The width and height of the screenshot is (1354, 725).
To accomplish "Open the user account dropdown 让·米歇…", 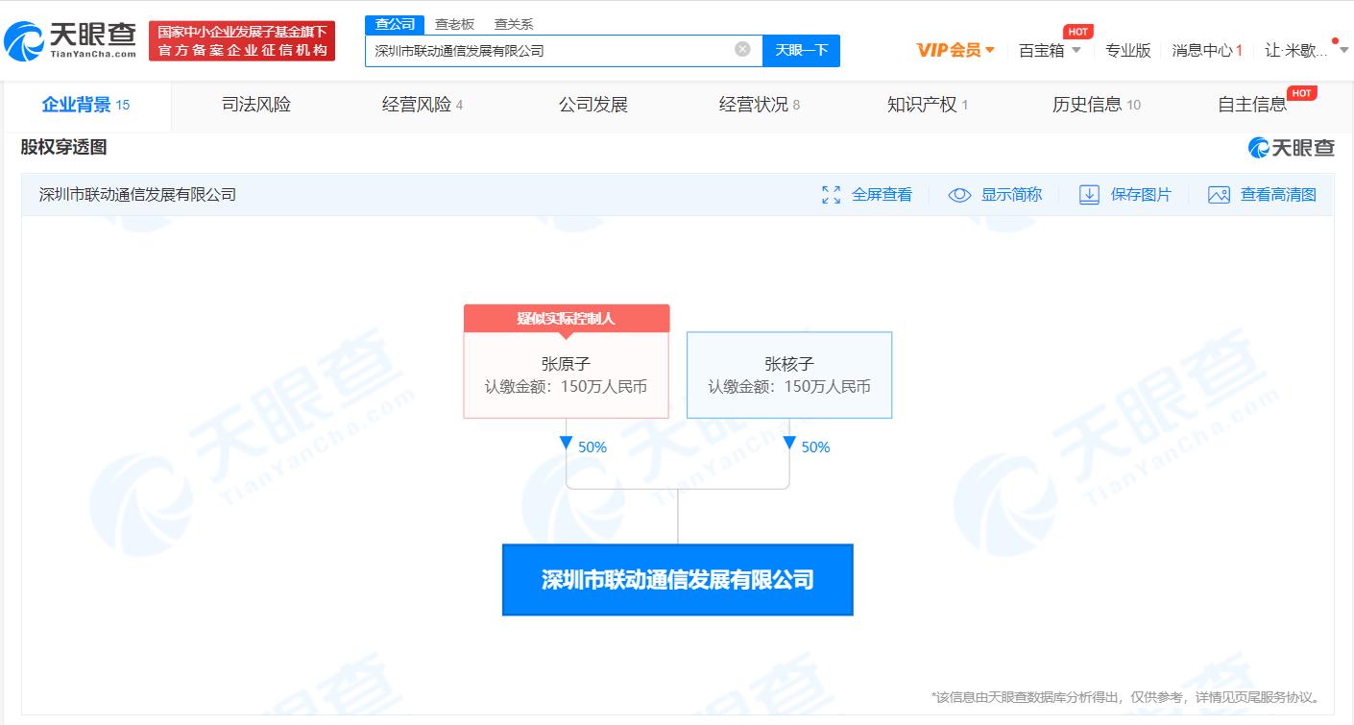I will click(x=1306, y=50).
